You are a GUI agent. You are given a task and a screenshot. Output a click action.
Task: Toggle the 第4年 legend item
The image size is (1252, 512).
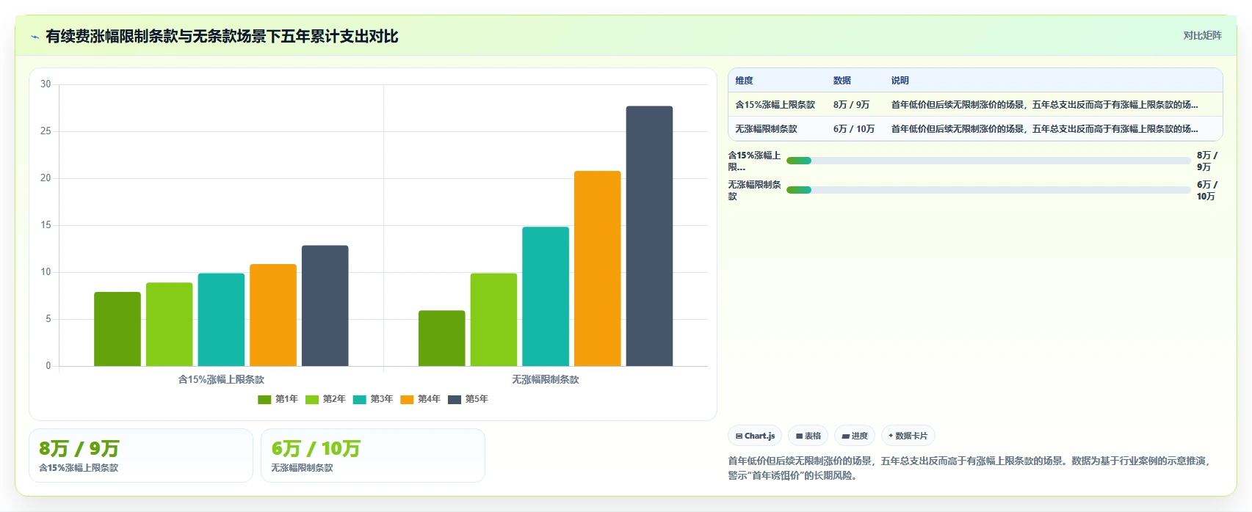420,399
